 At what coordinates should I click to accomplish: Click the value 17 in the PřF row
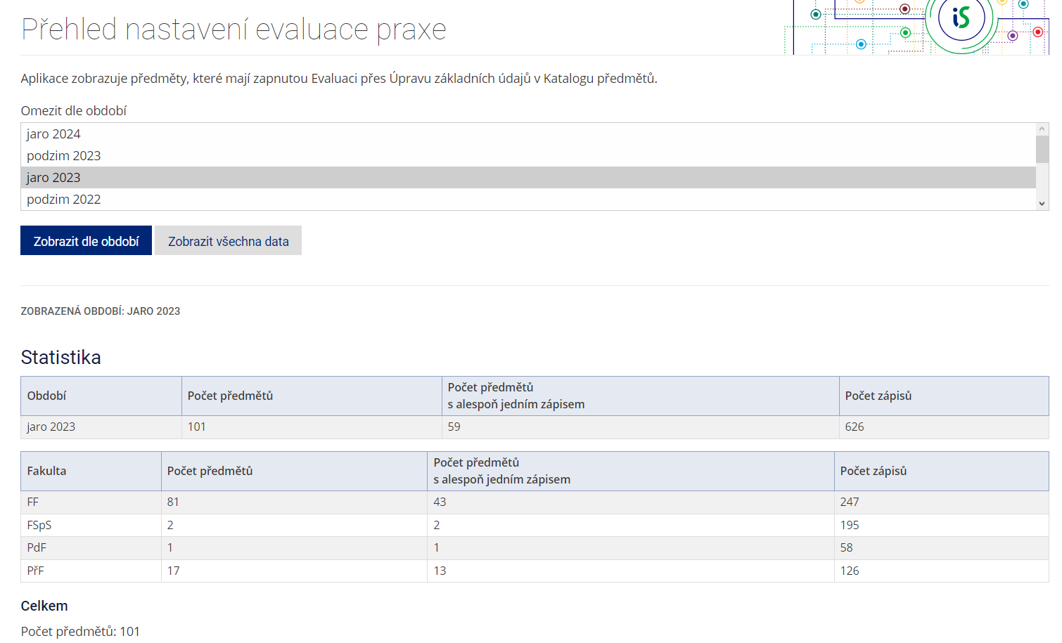pos(173,571)
